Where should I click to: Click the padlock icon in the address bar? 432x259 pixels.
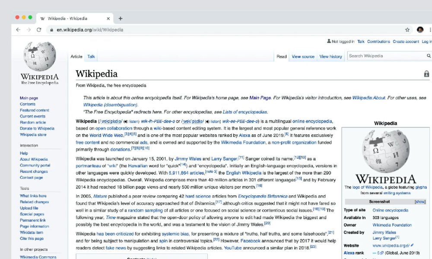(x=51, y=30)
